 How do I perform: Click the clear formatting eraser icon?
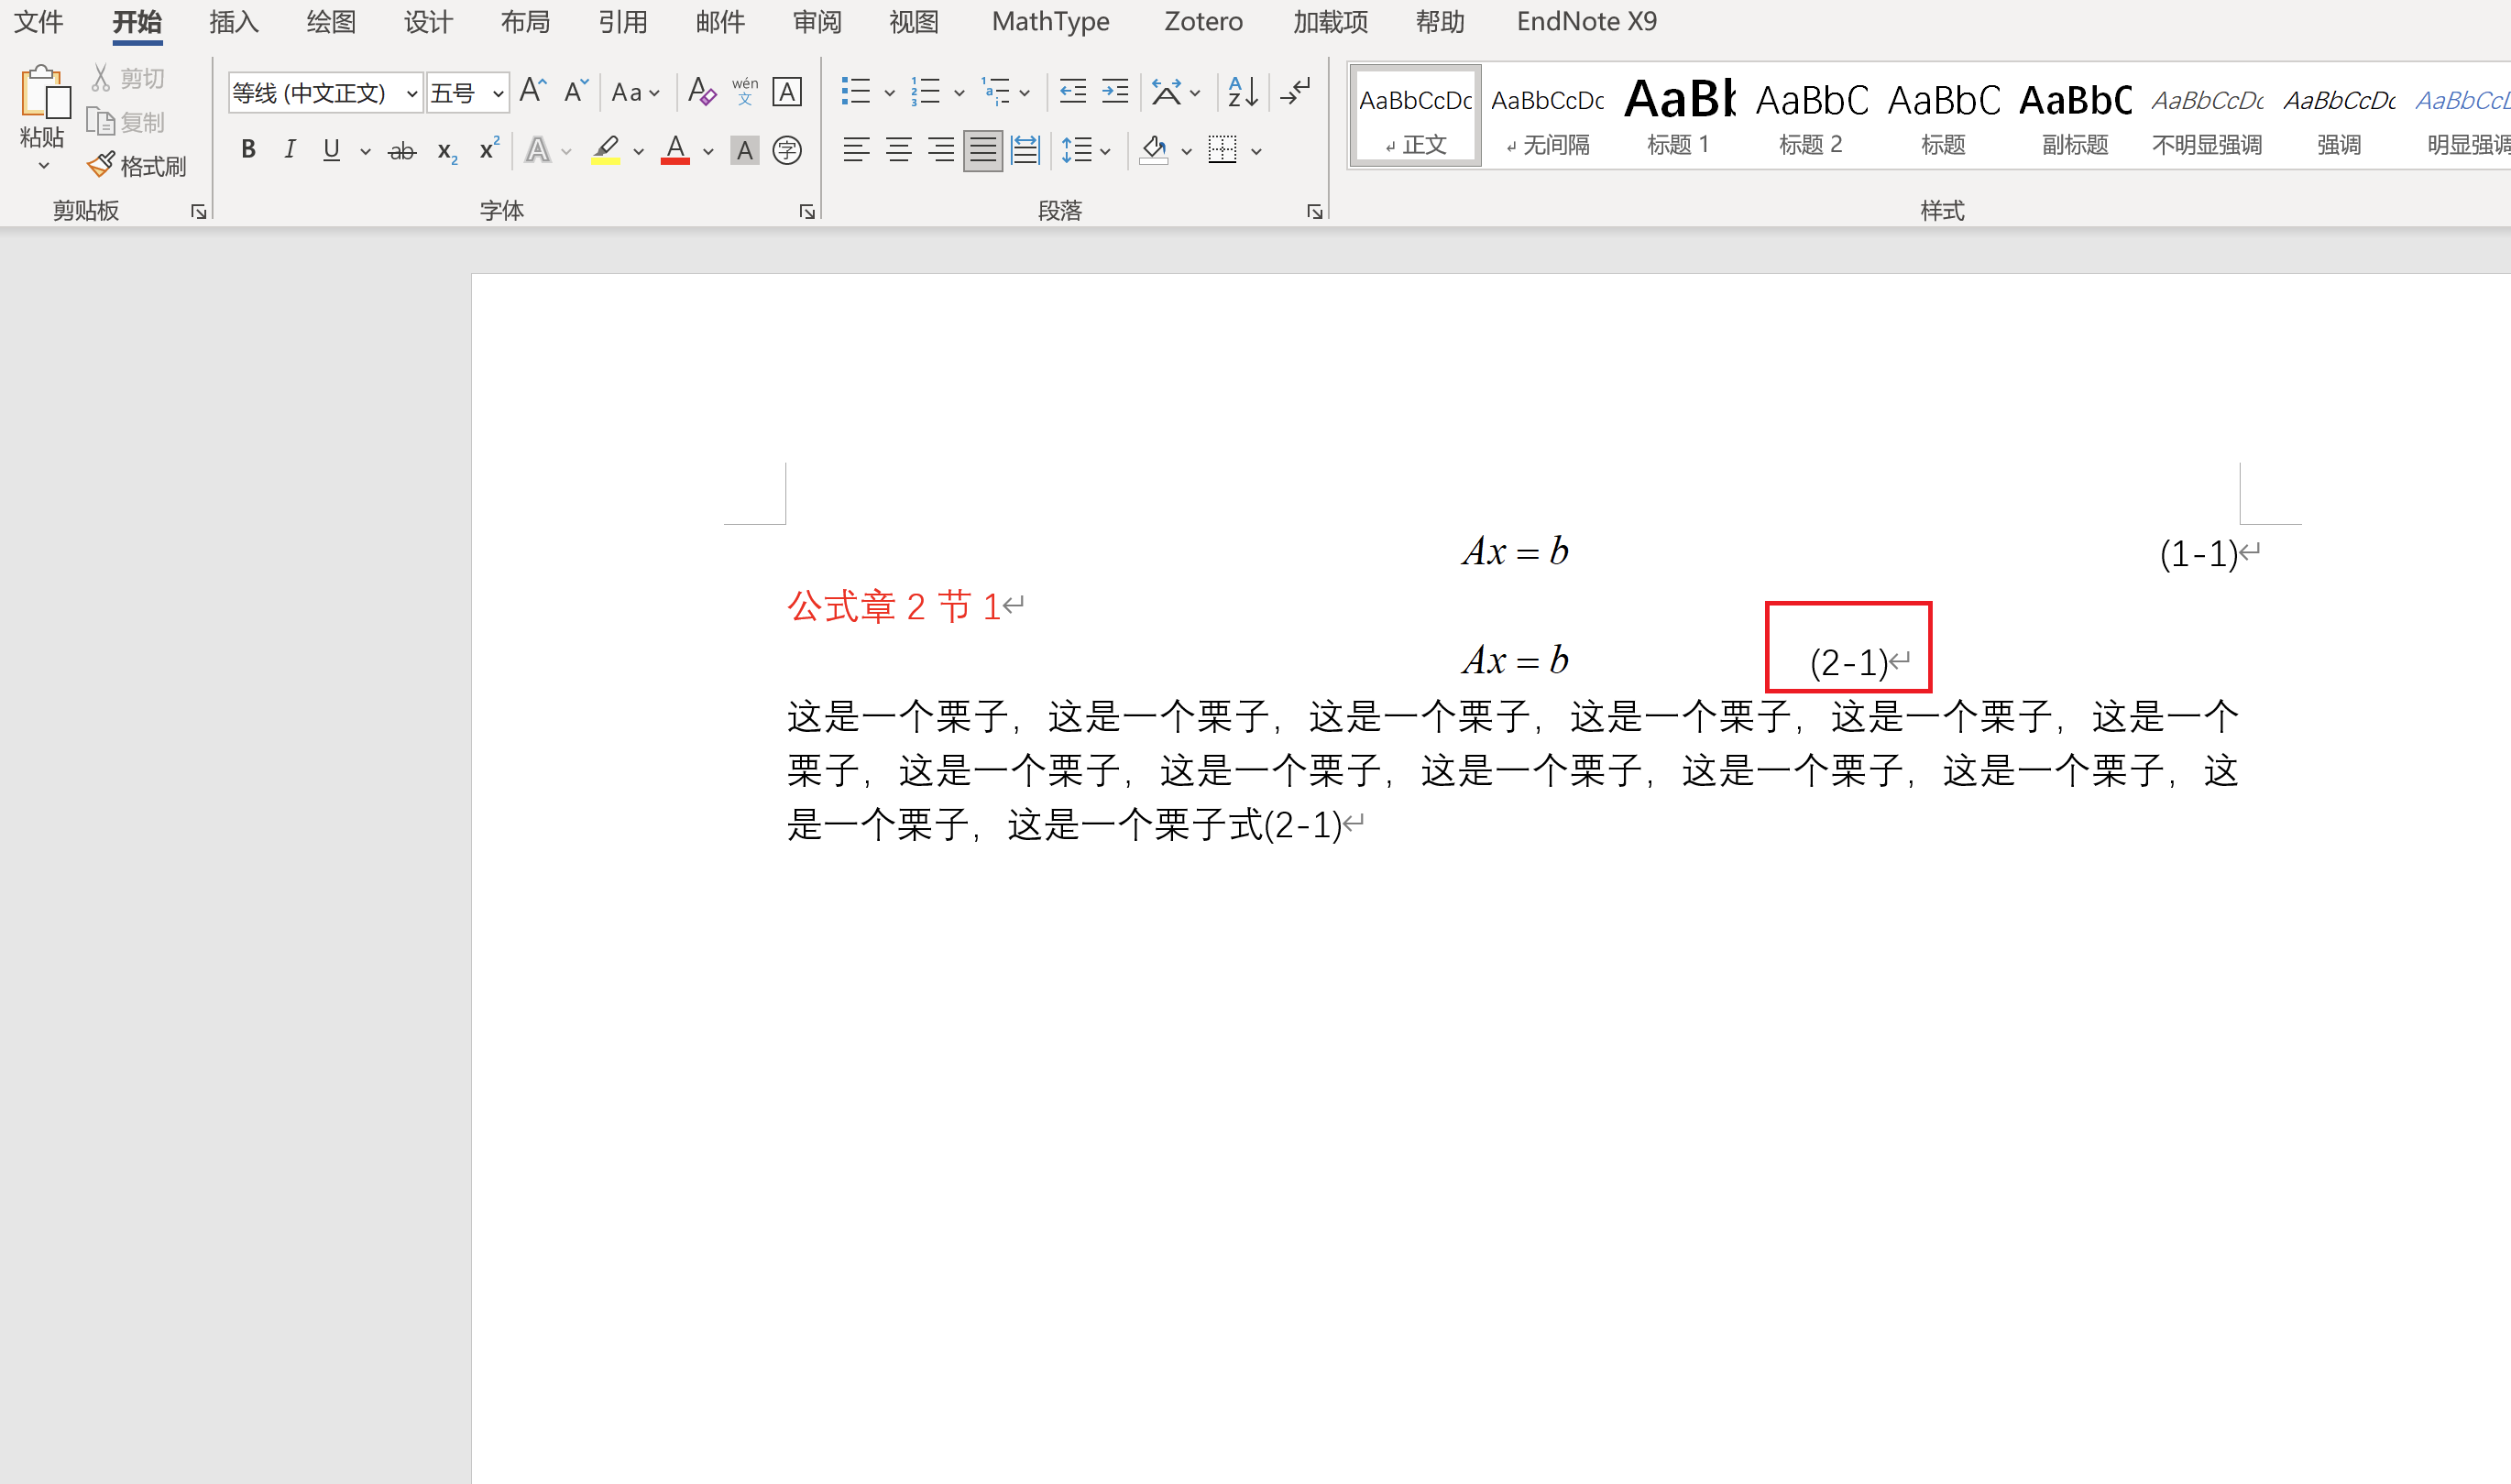[701, 92]
